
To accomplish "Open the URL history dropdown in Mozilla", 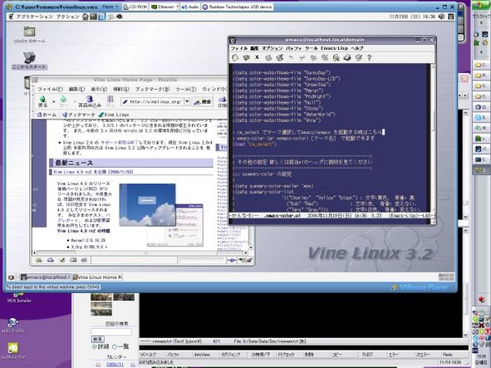I will coord(187,101).
